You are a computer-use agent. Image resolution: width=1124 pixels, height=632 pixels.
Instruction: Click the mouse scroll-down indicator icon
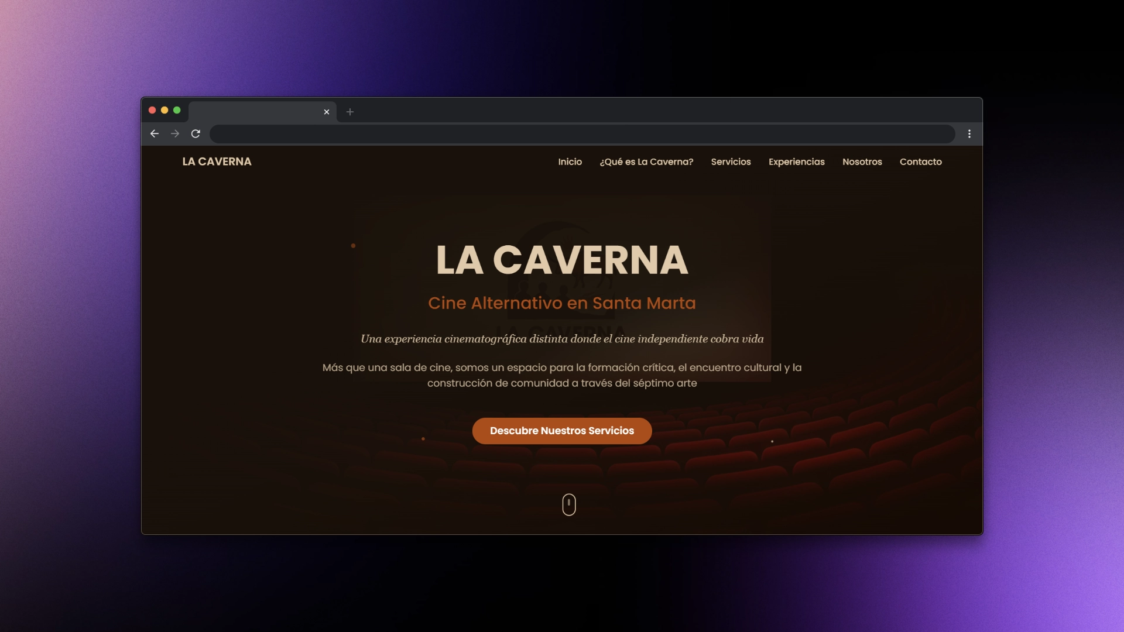569,504
